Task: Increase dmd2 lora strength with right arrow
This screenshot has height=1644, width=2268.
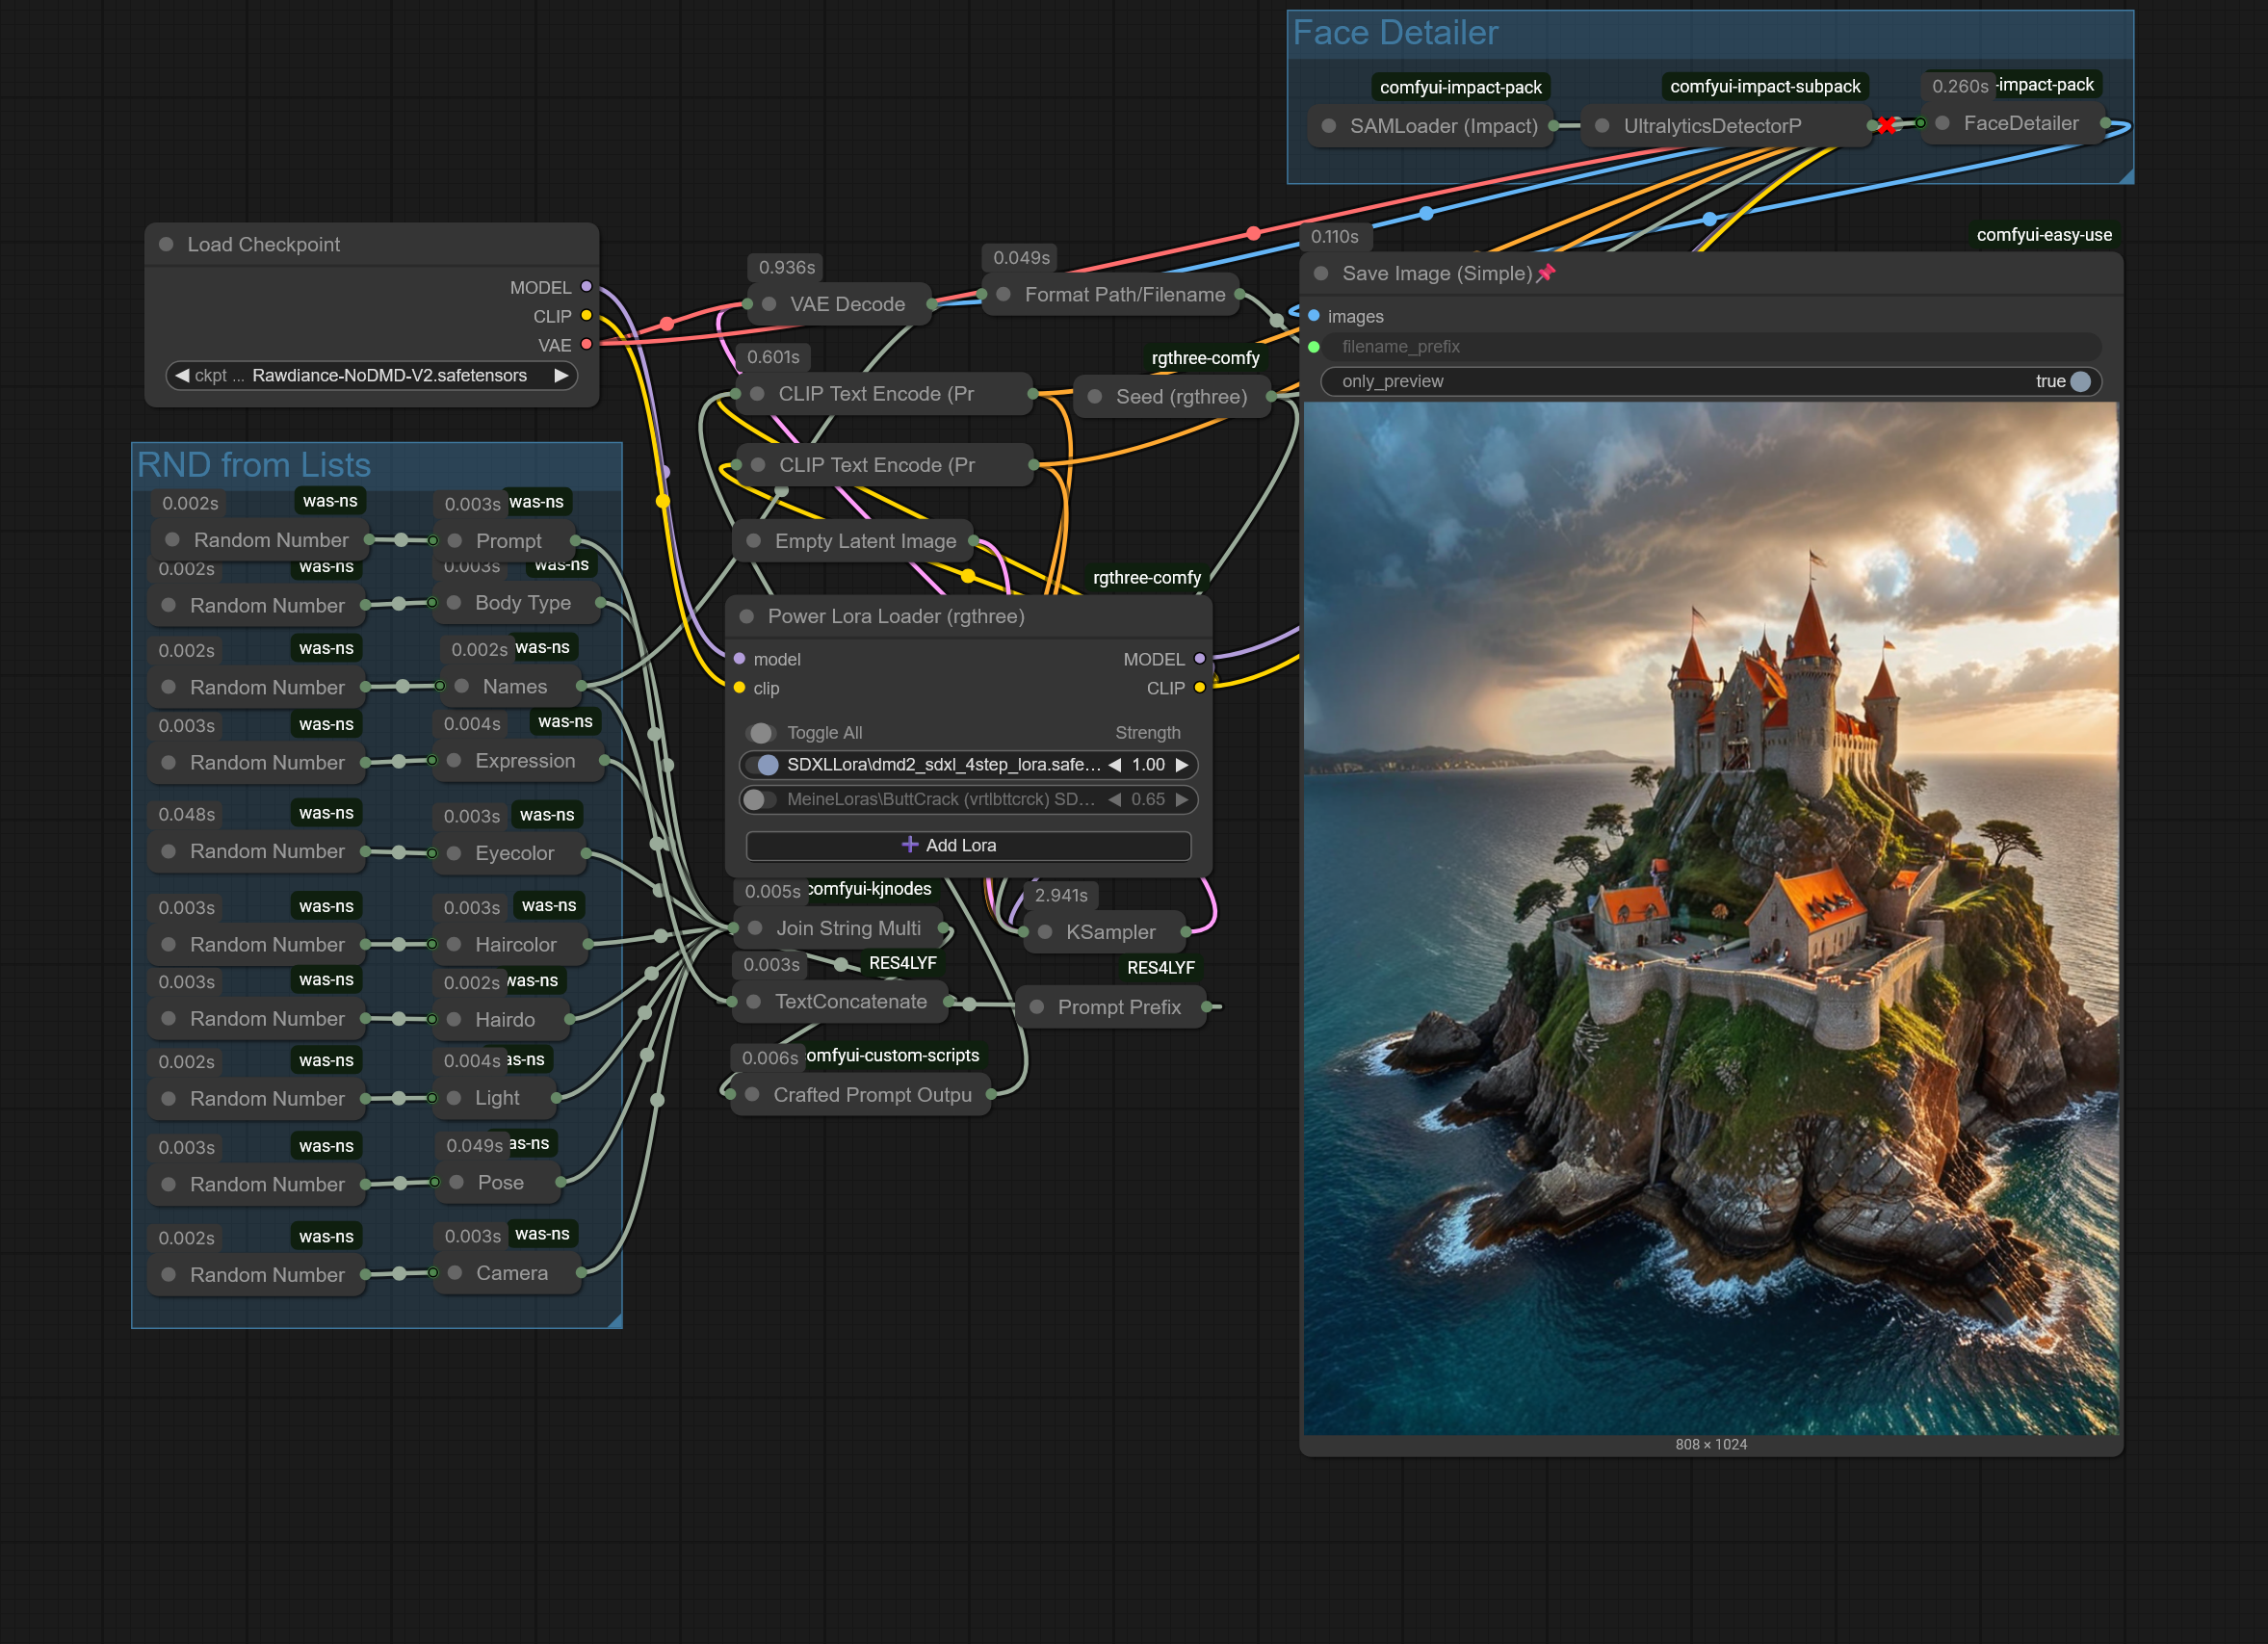Action: [1182, 765]
